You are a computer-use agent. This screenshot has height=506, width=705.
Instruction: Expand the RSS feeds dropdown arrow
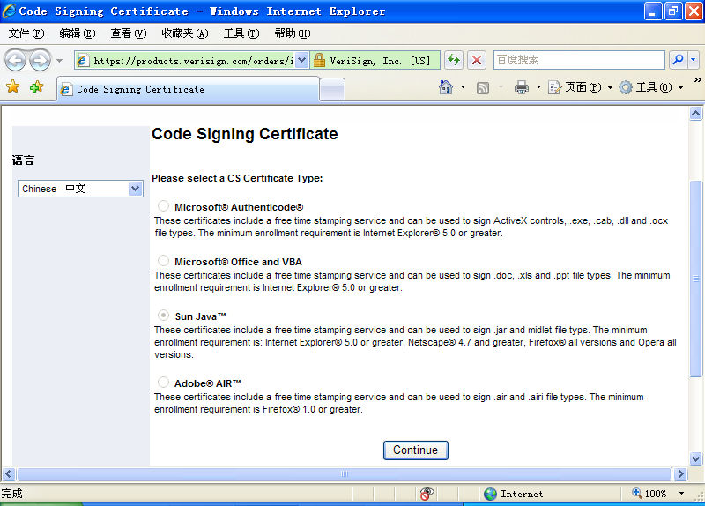coord(501,87)
